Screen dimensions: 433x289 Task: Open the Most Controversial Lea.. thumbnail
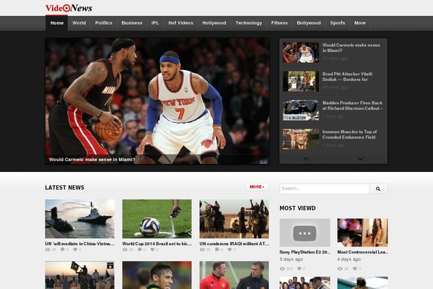tap(362, 233)
